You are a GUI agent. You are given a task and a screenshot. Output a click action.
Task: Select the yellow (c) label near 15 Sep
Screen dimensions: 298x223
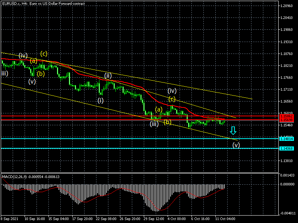pos(44,53)
